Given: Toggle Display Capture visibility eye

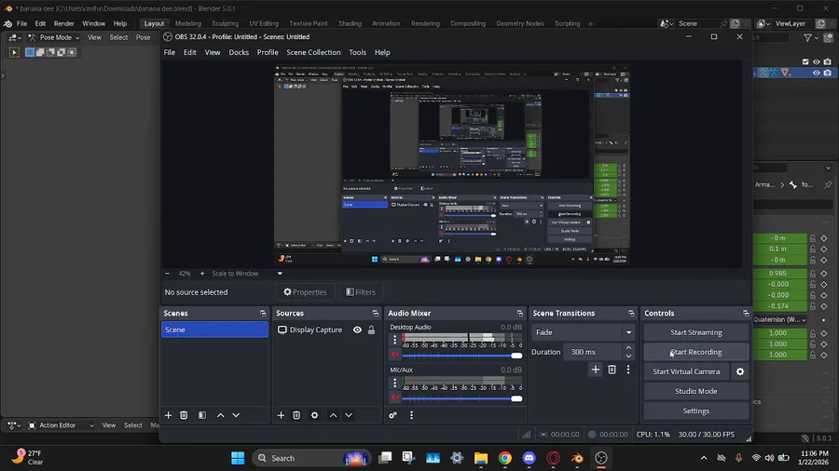Looking at the screenshot, I should pos(357,330).
